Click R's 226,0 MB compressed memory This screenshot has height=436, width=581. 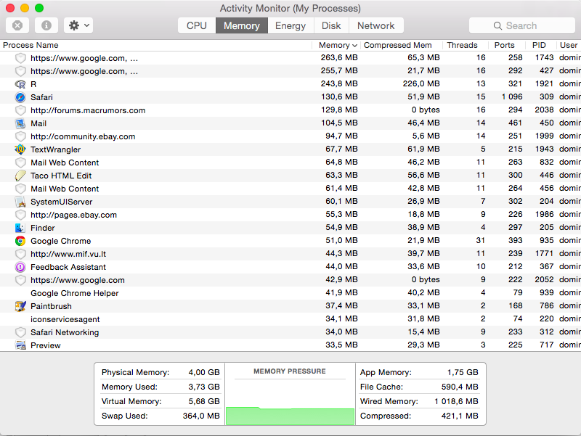point(421,83)
